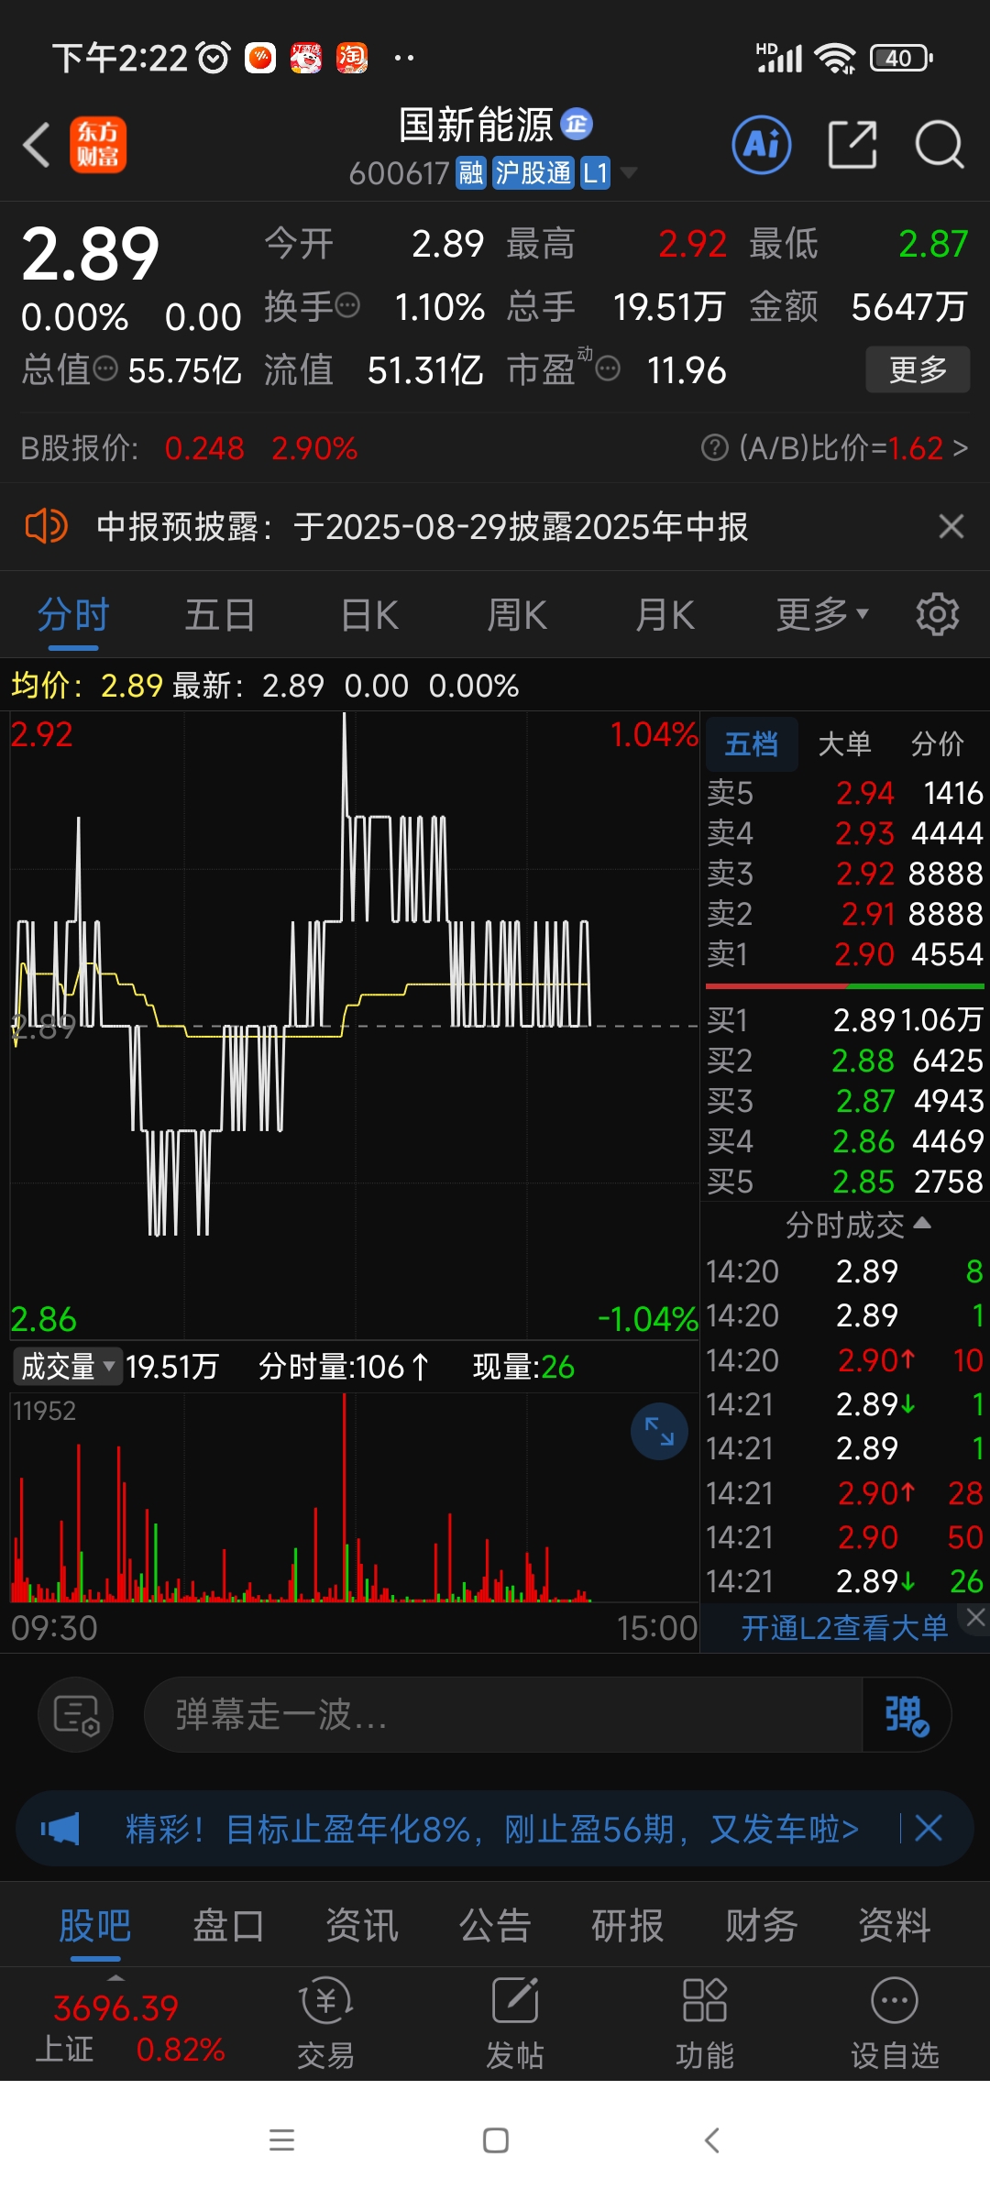Switch to 周K chart tab
Image resolution: width=990 pixels, height=2200 pixels.
pos(517,615)
